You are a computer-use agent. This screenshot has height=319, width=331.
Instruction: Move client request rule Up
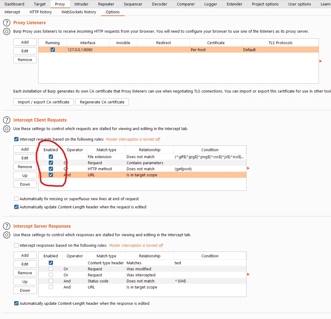[x=25, y=175]
